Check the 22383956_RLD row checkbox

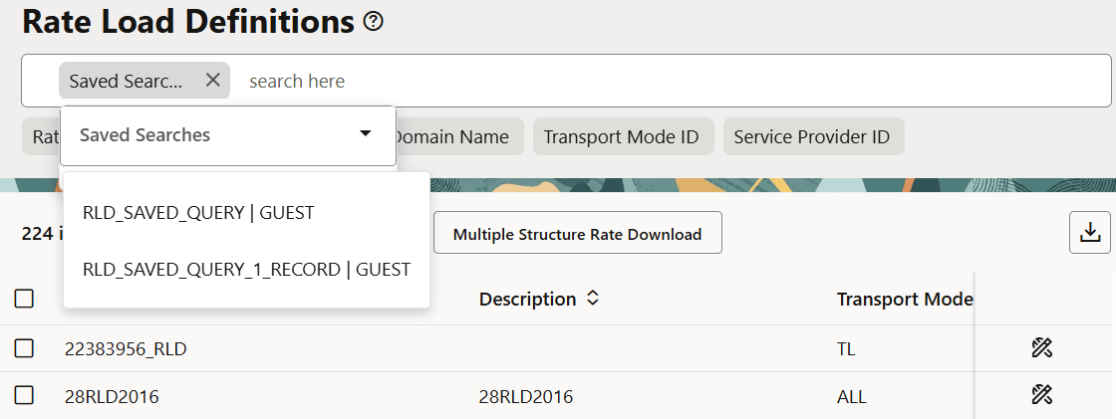24,348
